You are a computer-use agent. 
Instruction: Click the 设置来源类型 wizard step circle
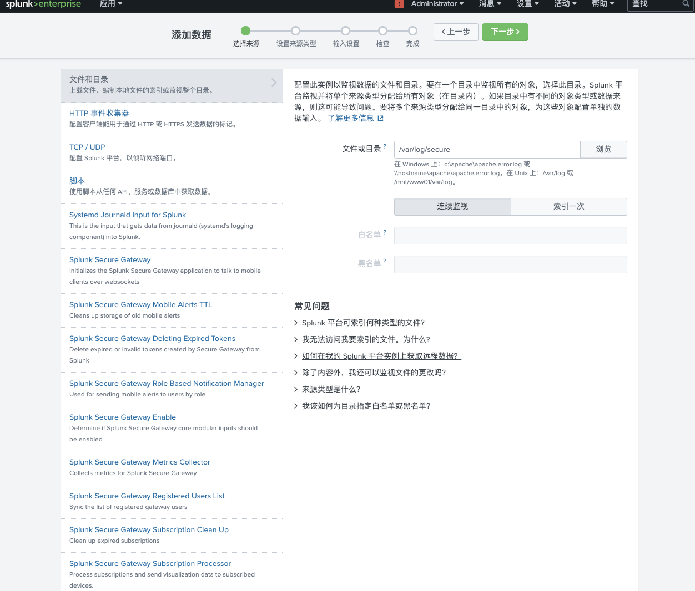point(296,31)
